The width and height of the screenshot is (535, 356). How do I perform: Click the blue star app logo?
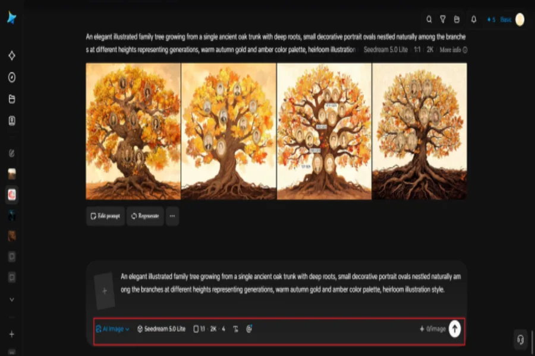coord(12,18)
